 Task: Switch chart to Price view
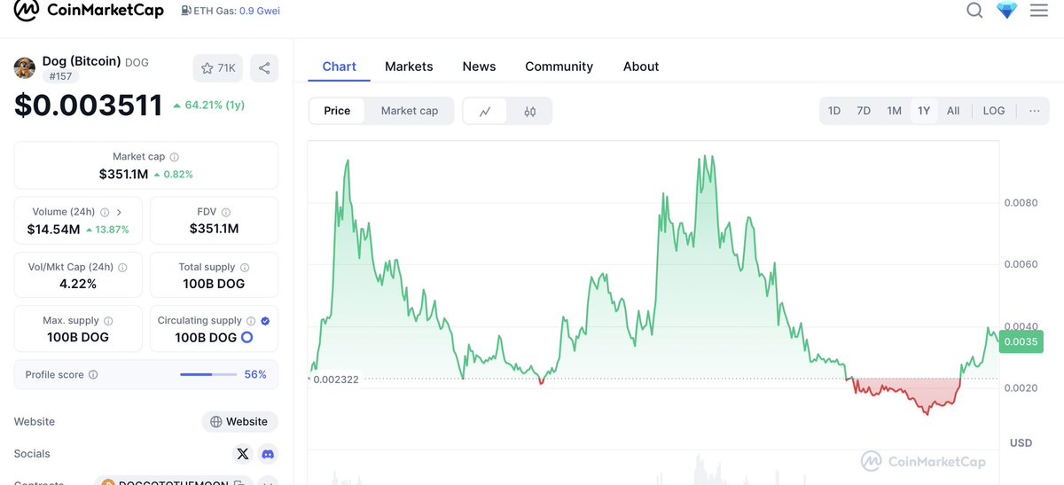(337, 111)
